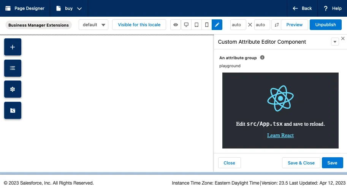This screenshot has width=347, height=188.
Task: Select the mobile phone viewport icon
Action: 207,25
